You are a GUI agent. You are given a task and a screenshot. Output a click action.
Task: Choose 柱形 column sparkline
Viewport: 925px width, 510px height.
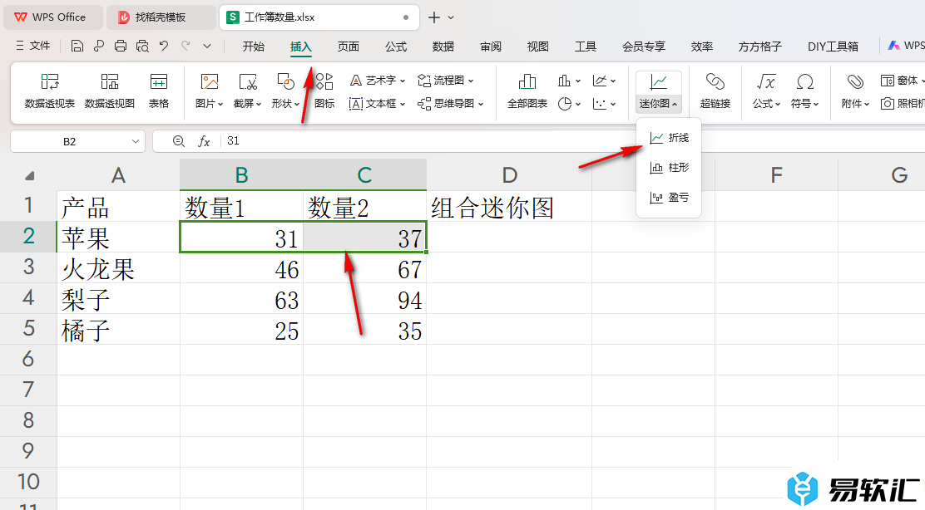pos(669,168)
